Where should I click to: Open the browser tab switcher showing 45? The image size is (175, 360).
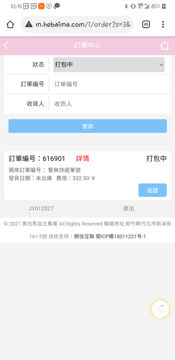click(x=146, y=24)
